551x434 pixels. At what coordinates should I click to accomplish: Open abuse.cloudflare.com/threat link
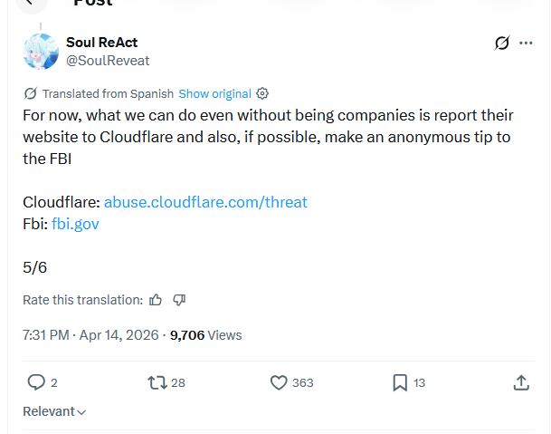coord(205,202)
